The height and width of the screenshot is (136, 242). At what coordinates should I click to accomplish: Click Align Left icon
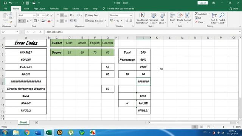pos(58,21)
